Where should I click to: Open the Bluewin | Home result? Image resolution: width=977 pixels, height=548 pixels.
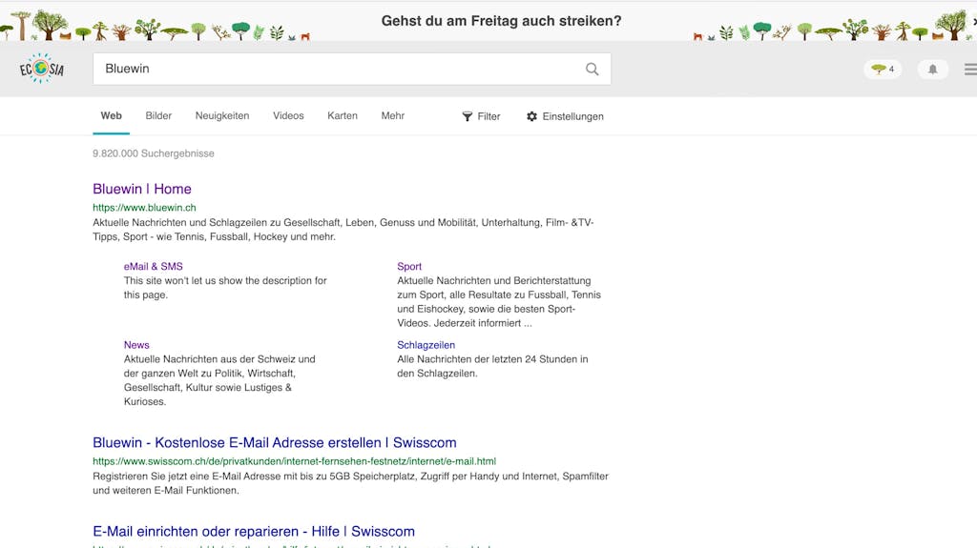pyautogui.click(x=142, y=189)
